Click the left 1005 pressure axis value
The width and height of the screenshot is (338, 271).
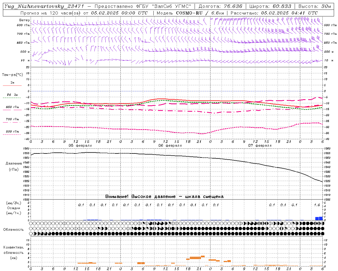point(27,200)
